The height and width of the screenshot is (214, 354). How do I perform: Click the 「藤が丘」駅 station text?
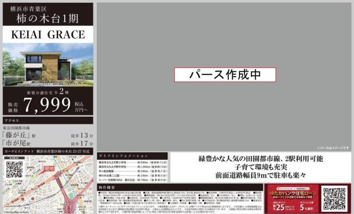point(19,135)
